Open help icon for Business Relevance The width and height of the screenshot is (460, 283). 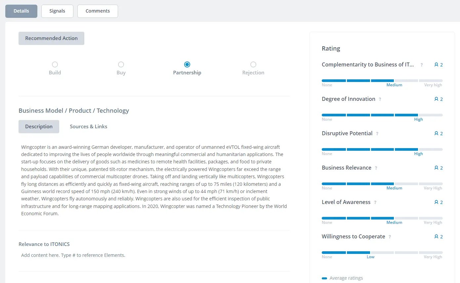376,168
